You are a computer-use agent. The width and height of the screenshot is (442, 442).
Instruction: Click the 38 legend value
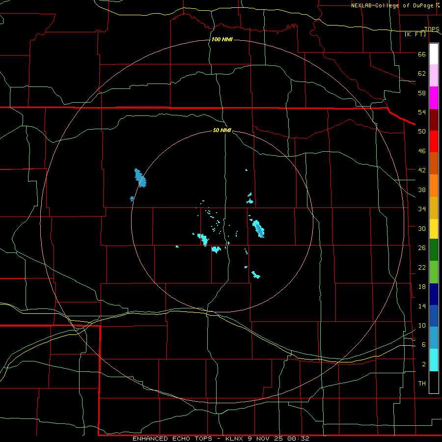422,190
